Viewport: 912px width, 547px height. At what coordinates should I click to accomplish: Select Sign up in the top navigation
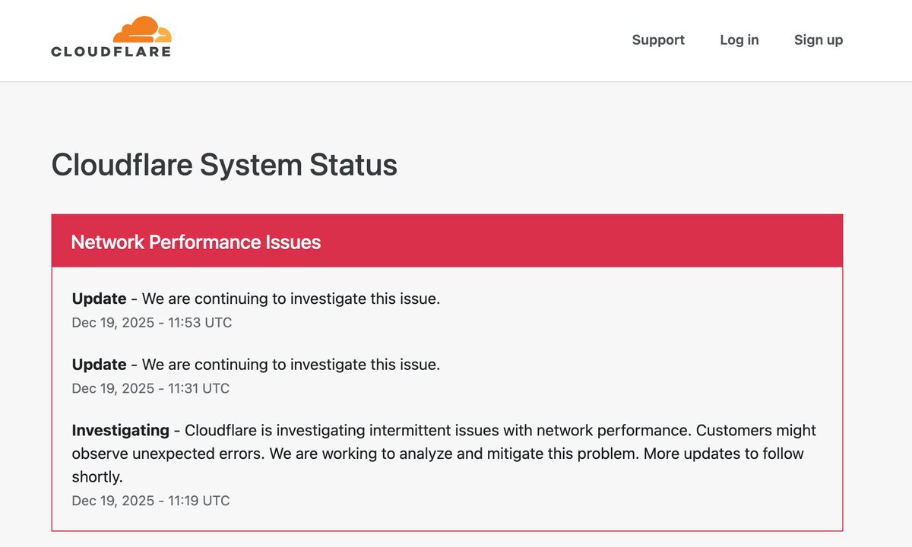click(819, 40)
